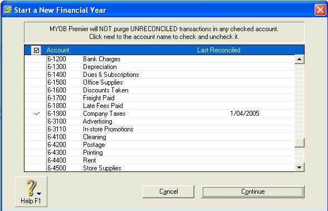Image resolution: width=328 pixels, height=211 pixels.
Task: Click the scroll up arrow of account list
Action: pos(300,60)
